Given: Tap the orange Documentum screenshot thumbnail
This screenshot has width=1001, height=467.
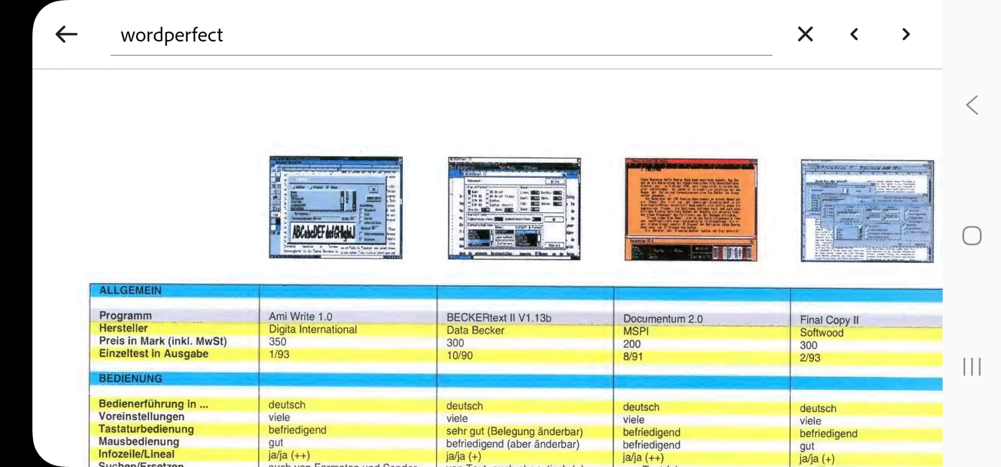Looking at the screenshot, I should (691, 210).
